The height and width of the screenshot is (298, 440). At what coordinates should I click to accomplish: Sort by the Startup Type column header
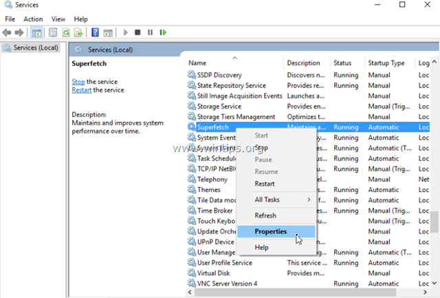coord(390,63)
